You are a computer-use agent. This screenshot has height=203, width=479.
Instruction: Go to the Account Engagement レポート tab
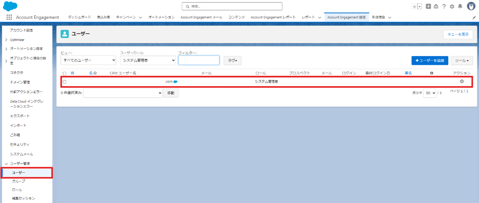[x=273, y=17]
